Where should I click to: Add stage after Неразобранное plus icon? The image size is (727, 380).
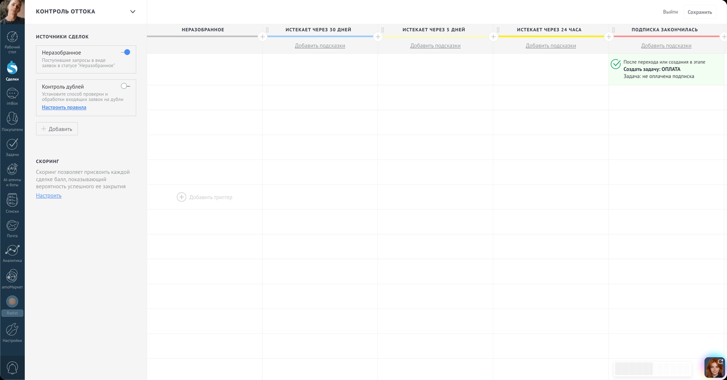tap(262, 37)
